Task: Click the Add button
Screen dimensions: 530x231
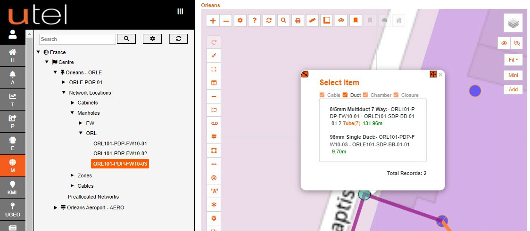Action: pos(513,89)
